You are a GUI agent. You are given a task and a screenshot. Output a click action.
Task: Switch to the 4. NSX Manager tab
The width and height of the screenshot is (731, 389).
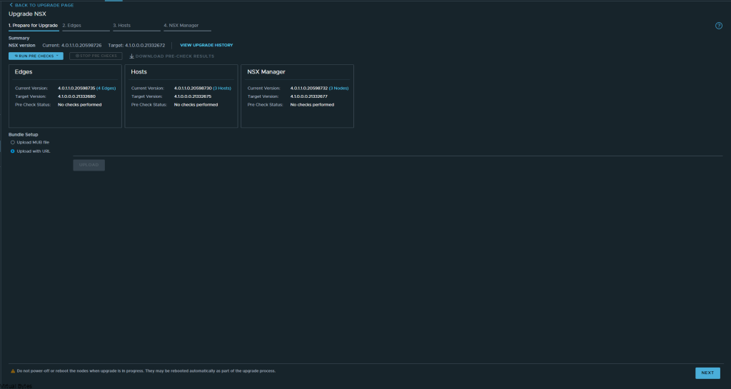[x=187, y=26]
